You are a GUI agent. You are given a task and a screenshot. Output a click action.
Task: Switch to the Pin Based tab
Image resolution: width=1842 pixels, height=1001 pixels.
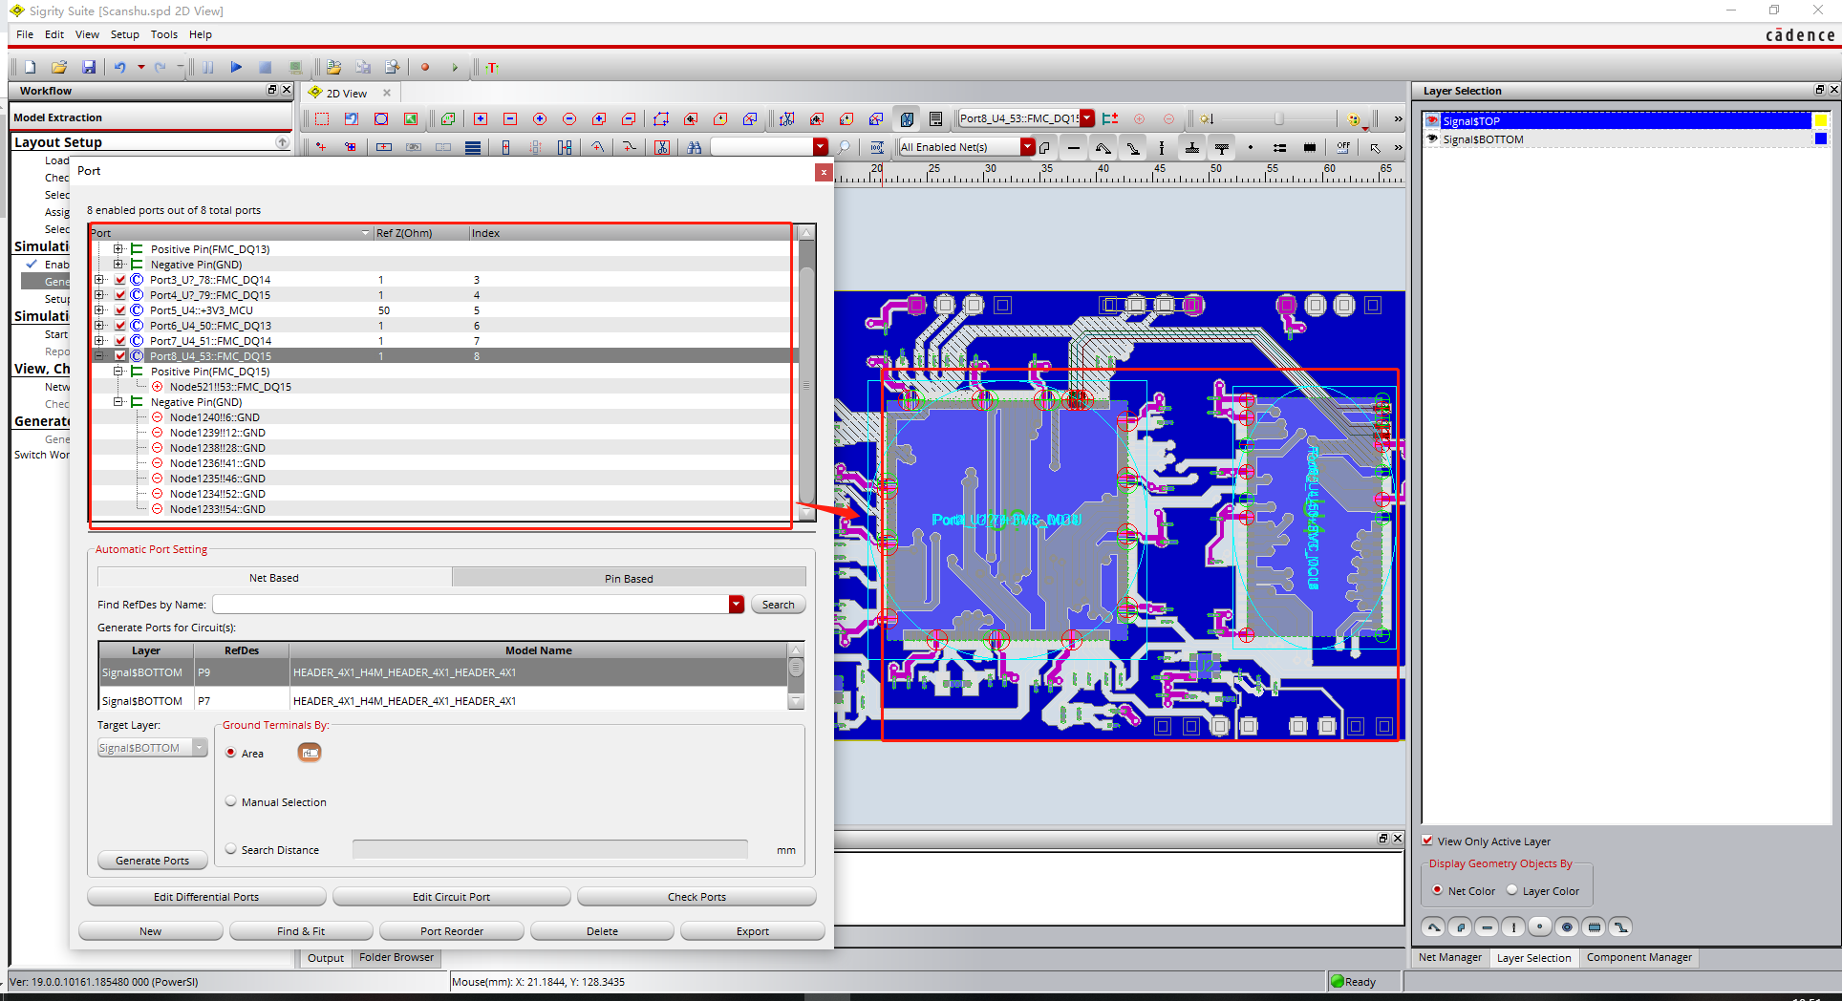tap(628, 577)
